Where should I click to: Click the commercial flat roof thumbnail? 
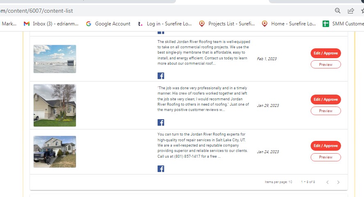(55, 59)
